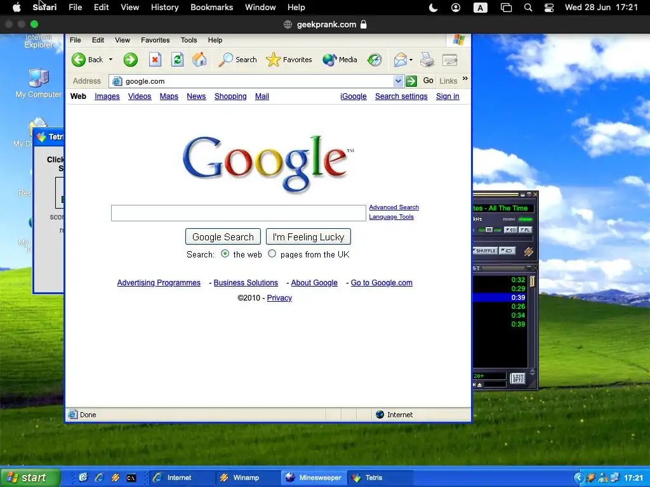Viewport: 650px width, 487px height.
Task: Click the green Go arrow icon
Action: (x=411, y=81)
